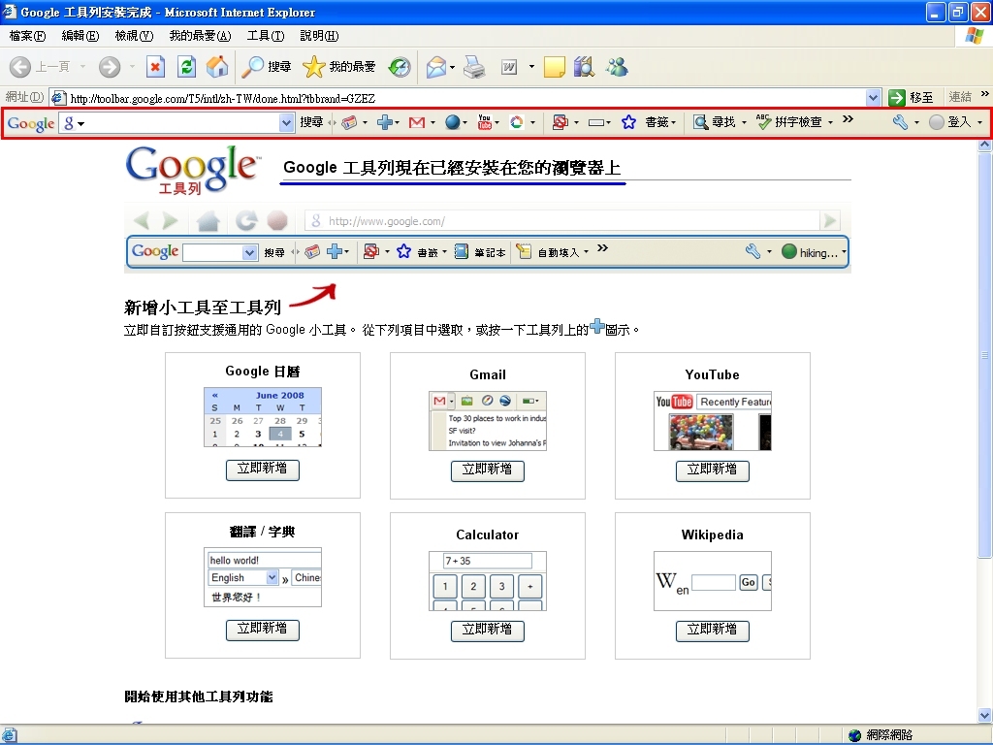Click 立即新增 under YouTube
This screenshot has height=745, width=993.
tap(713, 470)
